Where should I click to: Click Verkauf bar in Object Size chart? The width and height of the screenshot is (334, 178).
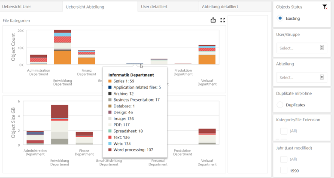207,137
